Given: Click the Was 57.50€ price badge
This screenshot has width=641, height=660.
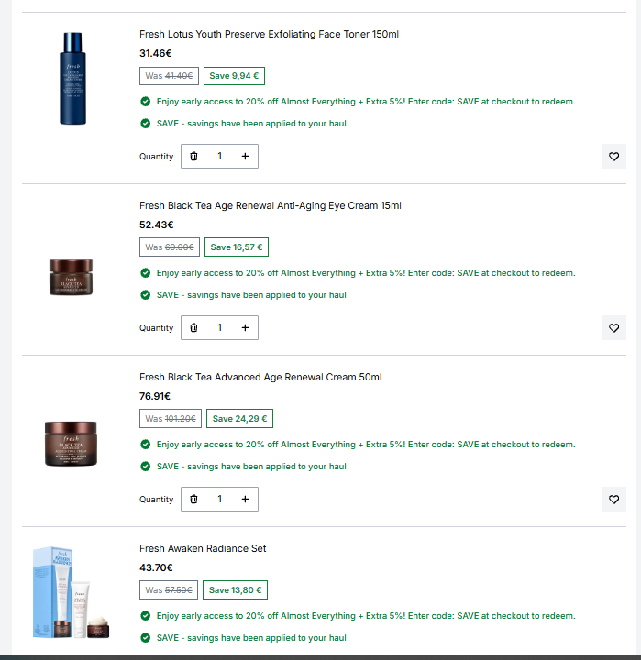Looking at the screenshot, I should 169,589.
